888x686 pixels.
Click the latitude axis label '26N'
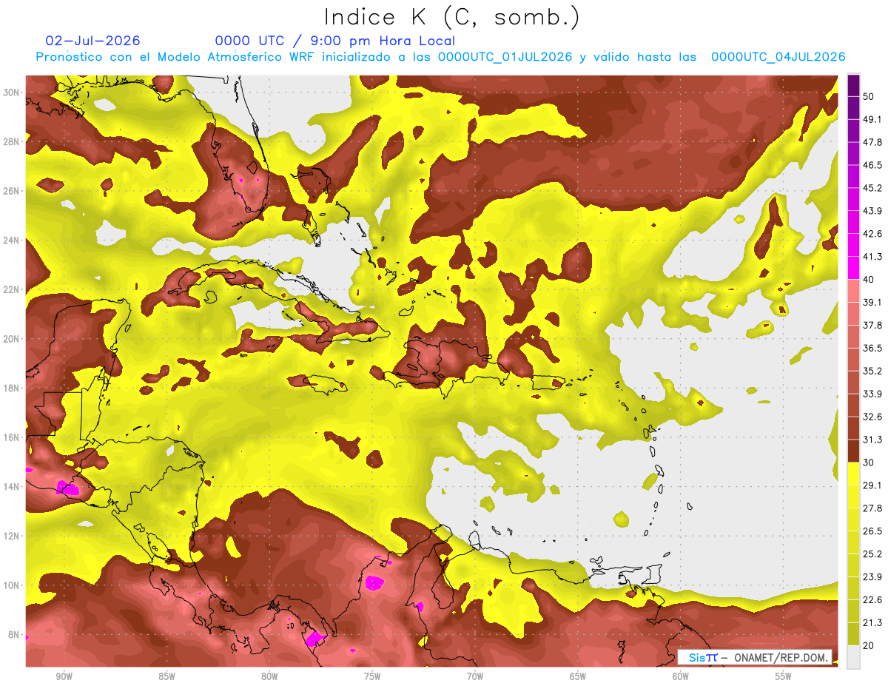point(11,191)
